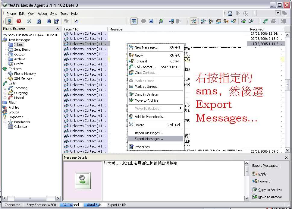Click the Move to Archive toolbar icon
292x209 pixels.
pyautogui.click(x=243, y=21)
